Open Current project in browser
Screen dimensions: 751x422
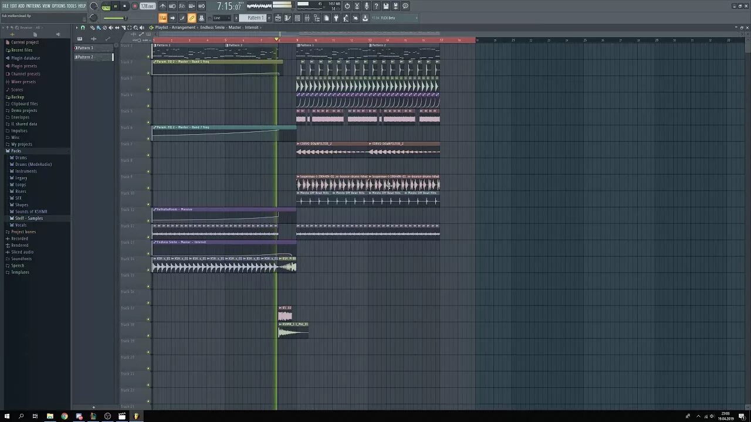[25, 42]
